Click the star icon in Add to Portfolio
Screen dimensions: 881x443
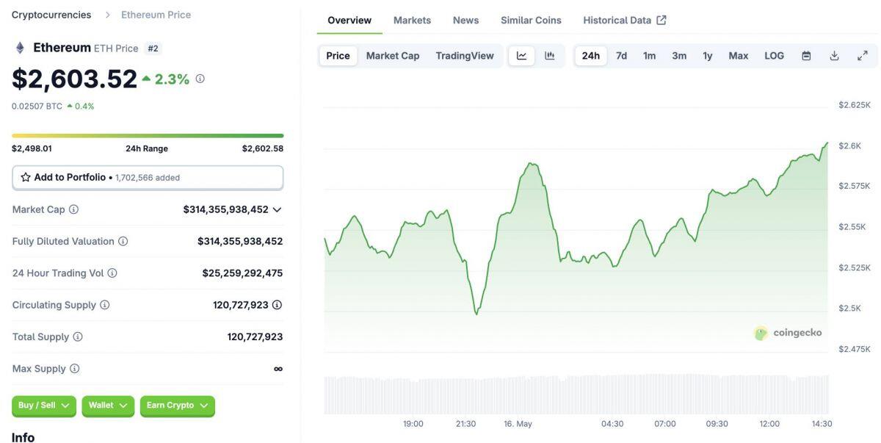tap(24, 177)
